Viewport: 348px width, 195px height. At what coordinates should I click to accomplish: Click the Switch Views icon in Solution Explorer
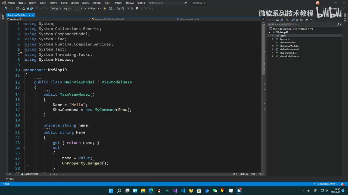[x=282, y=20]
